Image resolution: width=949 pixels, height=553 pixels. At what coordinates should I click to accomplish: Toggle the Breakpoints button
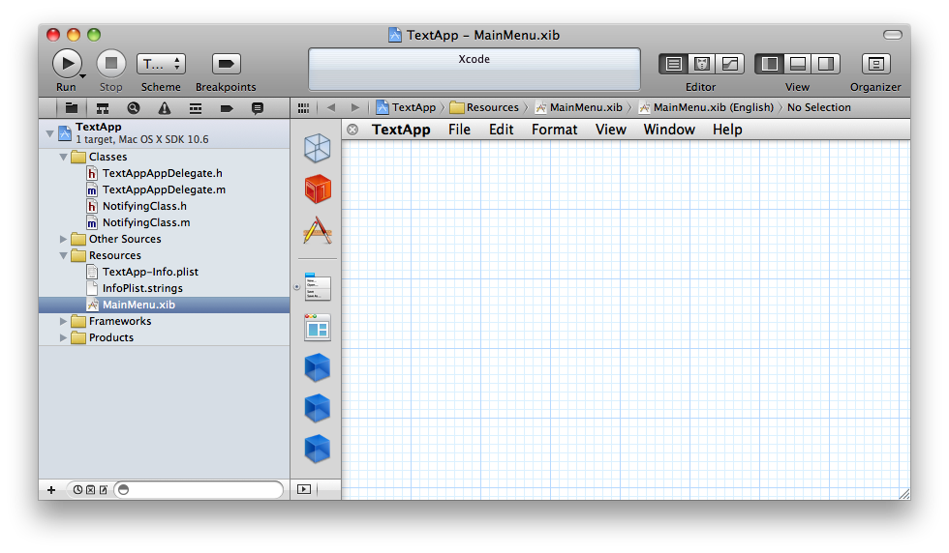tap(226, 64)
